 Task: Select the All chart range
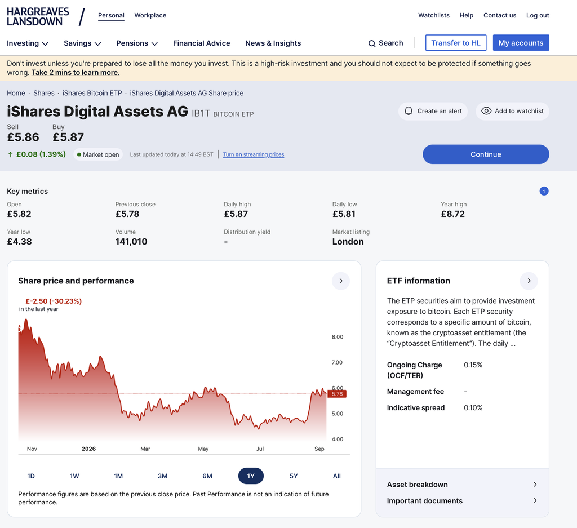tap(337, 476)
